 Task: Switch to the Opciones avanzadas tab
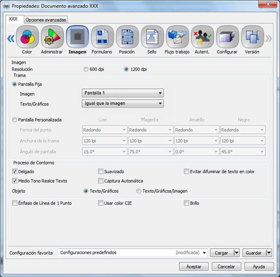click(x=46, y=20)
